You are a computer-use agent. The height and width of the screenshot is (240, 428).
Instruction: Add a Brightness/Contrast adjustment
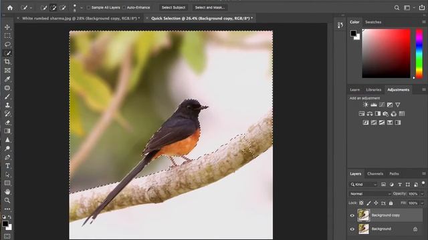[x=366, y=105]
